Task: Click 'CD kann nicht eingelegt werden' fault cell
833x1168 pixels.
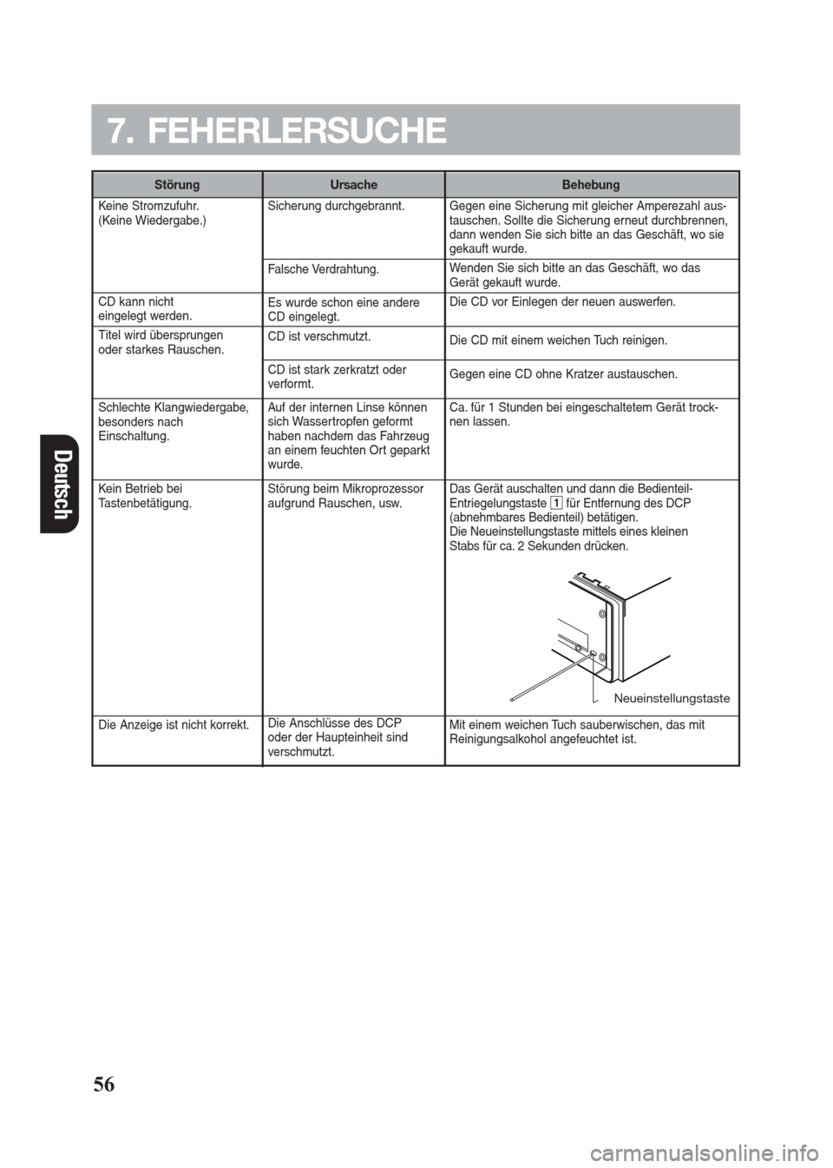Action: [x=145, y=308]
